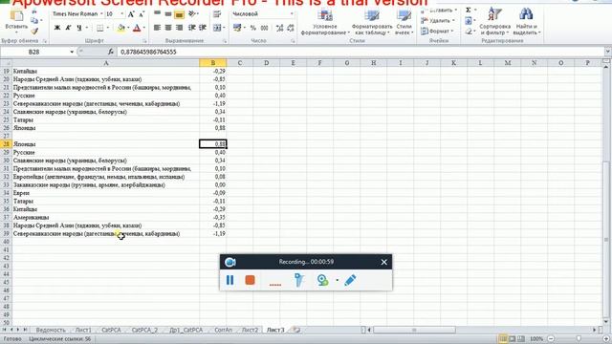Toggle underline Ч formatting
The height and width of the screenshot is (344, 612).
tap(79, 28)
